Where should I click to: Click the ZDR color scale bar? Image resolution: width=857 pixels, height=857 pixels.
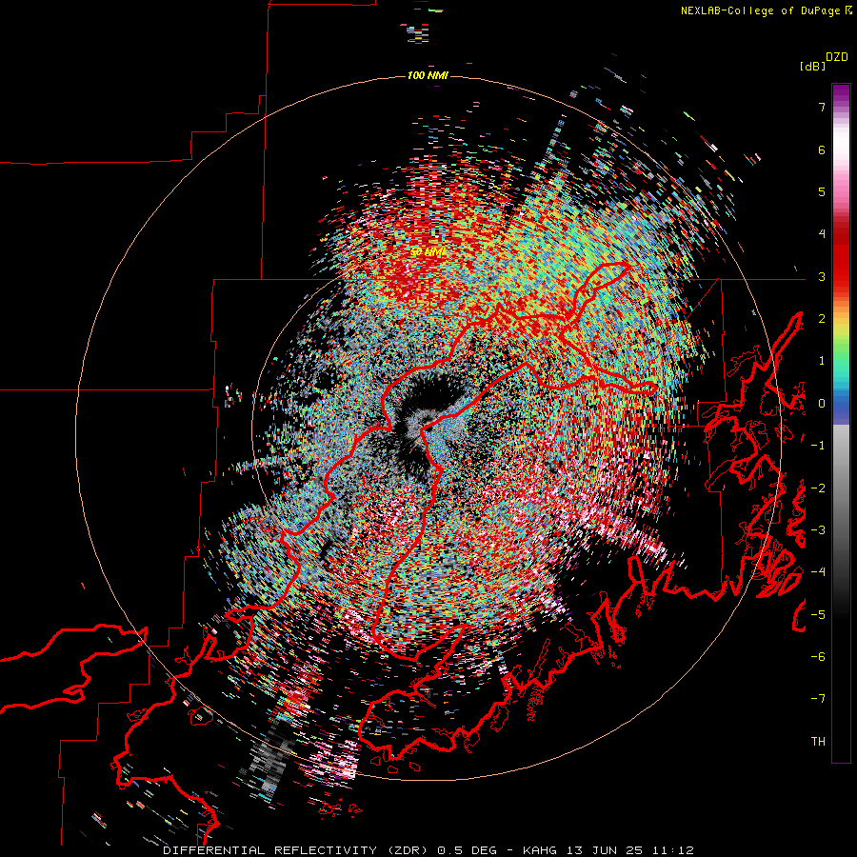click(x=841, y=423)
